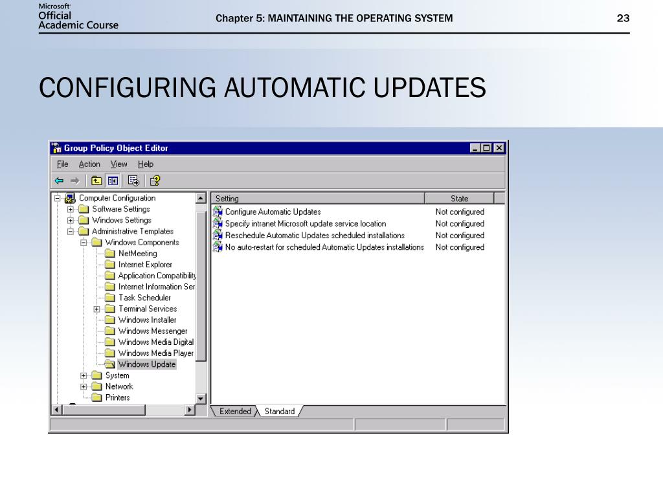Click the Software Settings folder icon
Viewport: 663px width, 497px height.
(x=84, y=209)
